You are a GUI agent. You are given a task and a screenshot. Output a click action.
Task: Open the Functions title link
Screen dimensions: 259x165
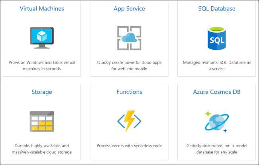coord(129,92)
